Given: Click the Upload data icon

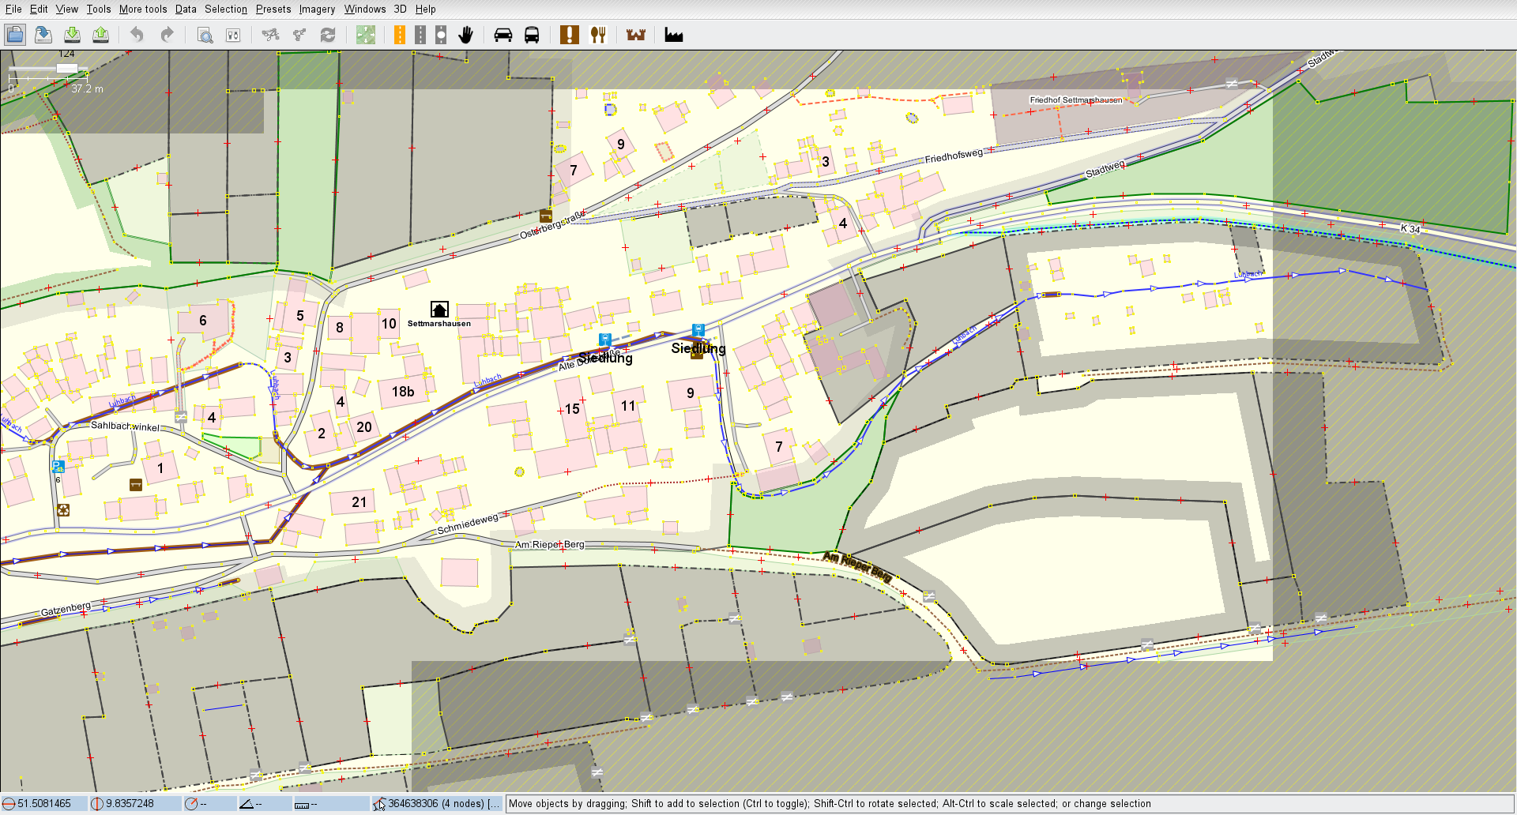Looking at the screenshot, I should point(100,35).
